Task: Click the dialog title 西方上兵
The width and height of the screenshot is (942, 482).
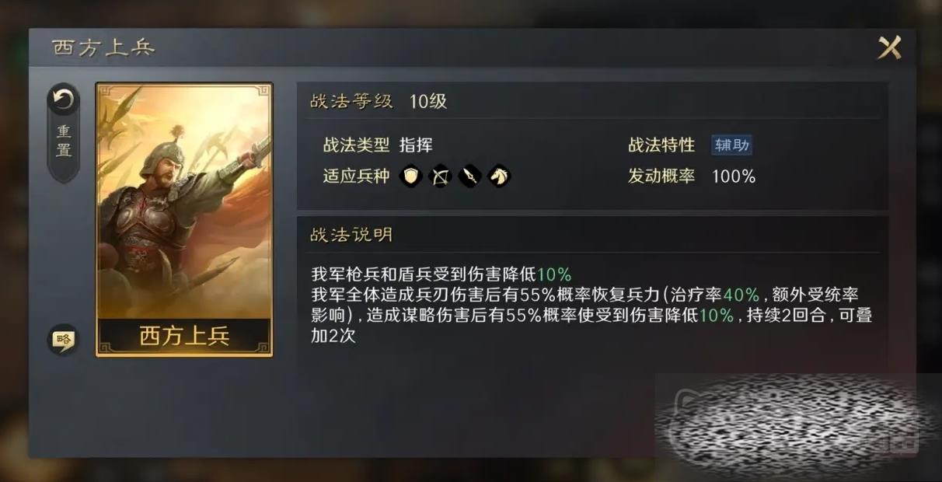Action: click(103, 47)
